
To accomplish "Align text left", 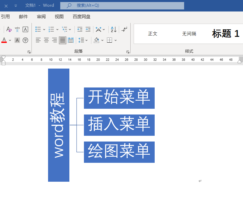I will (x=38, y=40).
